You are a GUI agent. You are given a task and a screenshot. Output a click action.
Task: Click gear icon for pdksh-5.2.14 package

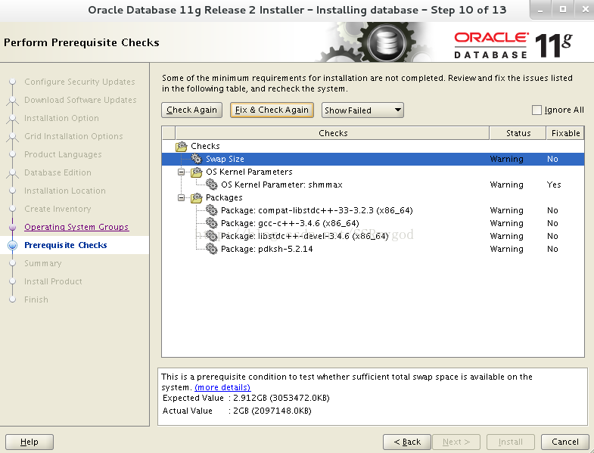tap(211, 249)
